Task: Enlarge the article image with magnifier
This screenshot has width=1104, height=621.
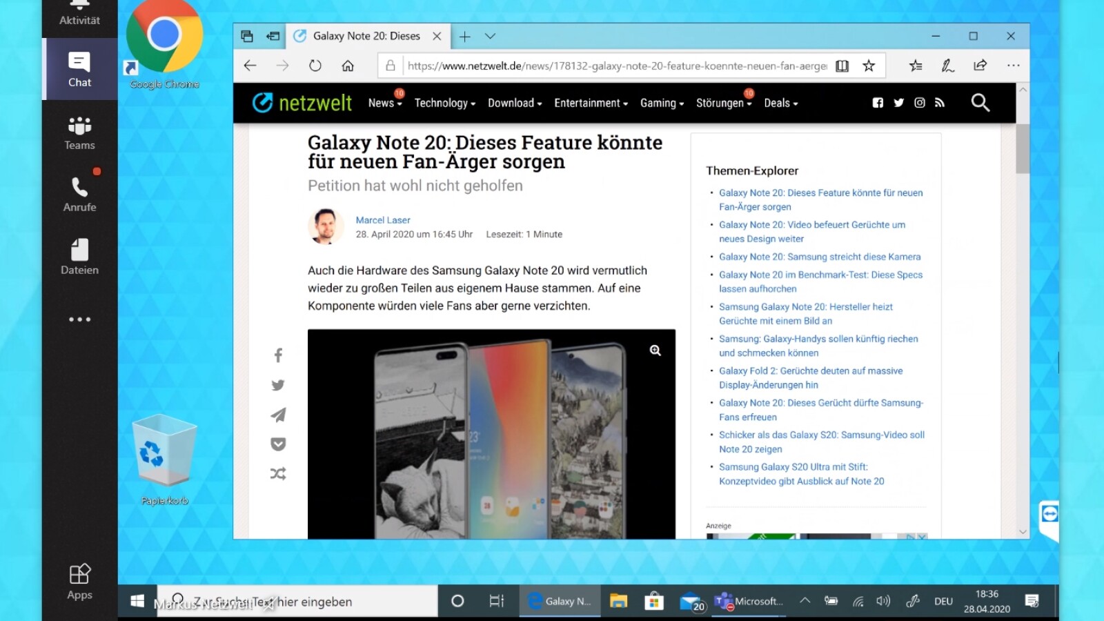Action: coord(655,351)
